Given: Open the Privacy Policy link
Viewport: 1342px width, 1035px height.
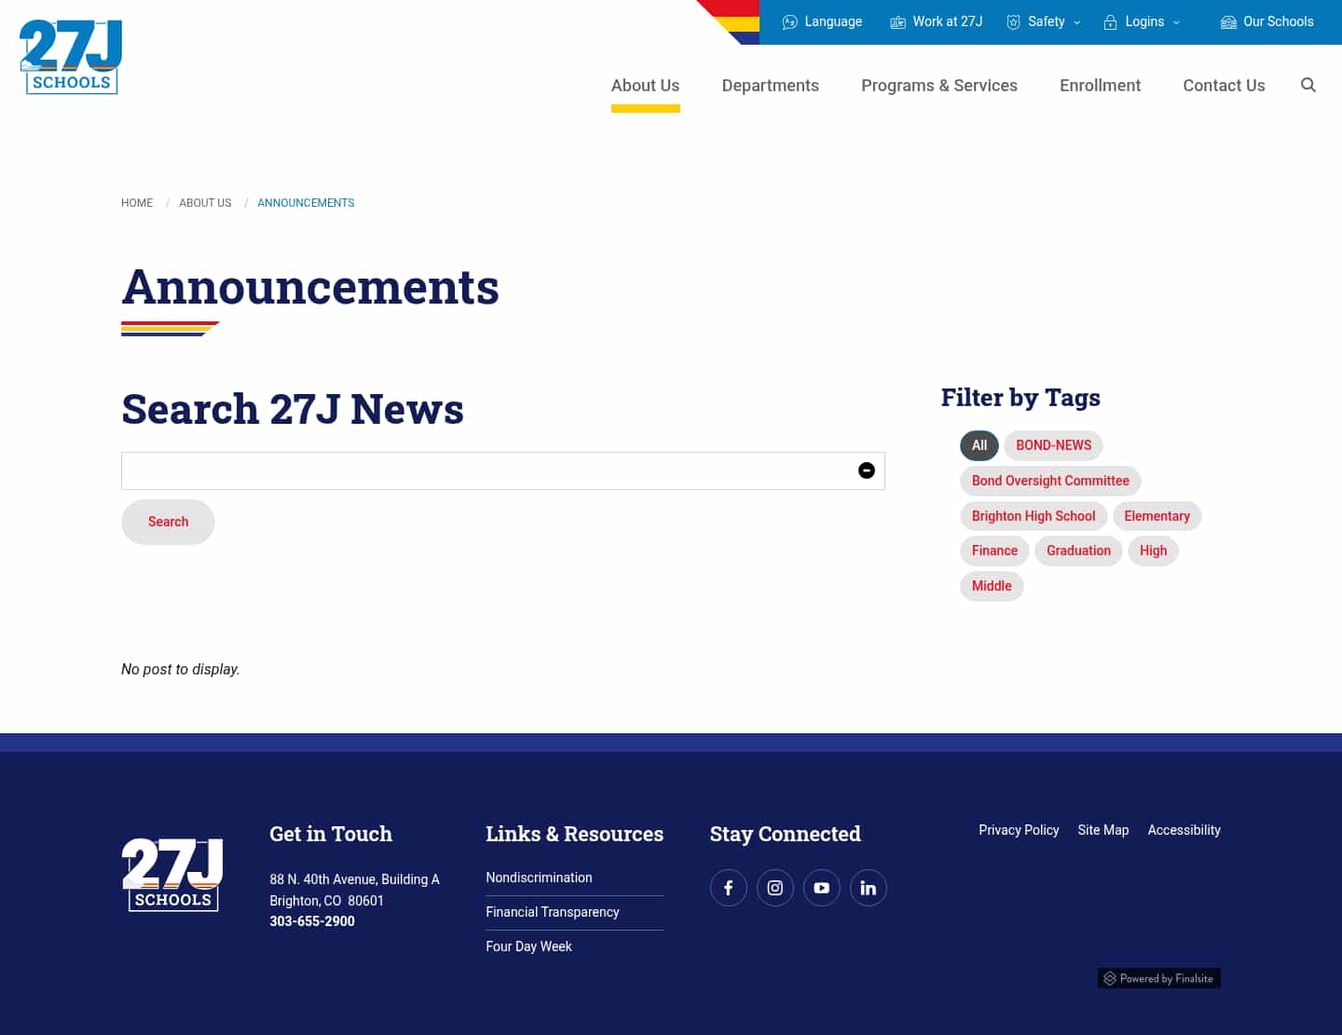Looking at the screenshot, I should 1019,830.
